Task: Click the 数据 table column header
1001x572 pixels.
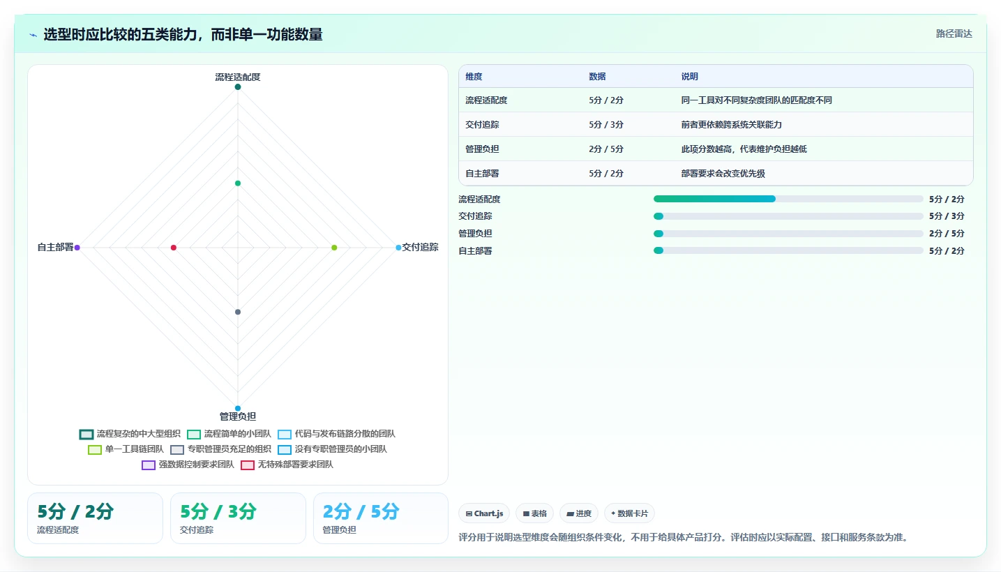Action: click(597, 77)
